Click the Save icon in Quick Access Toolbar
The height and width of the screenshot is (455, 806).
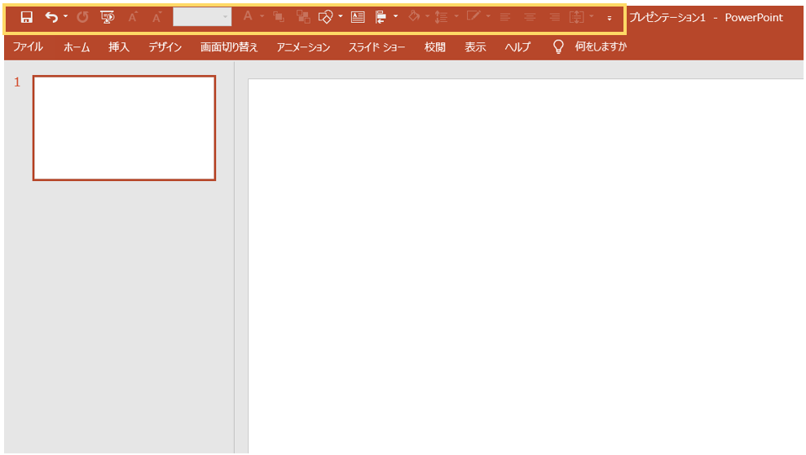[26, 17]
